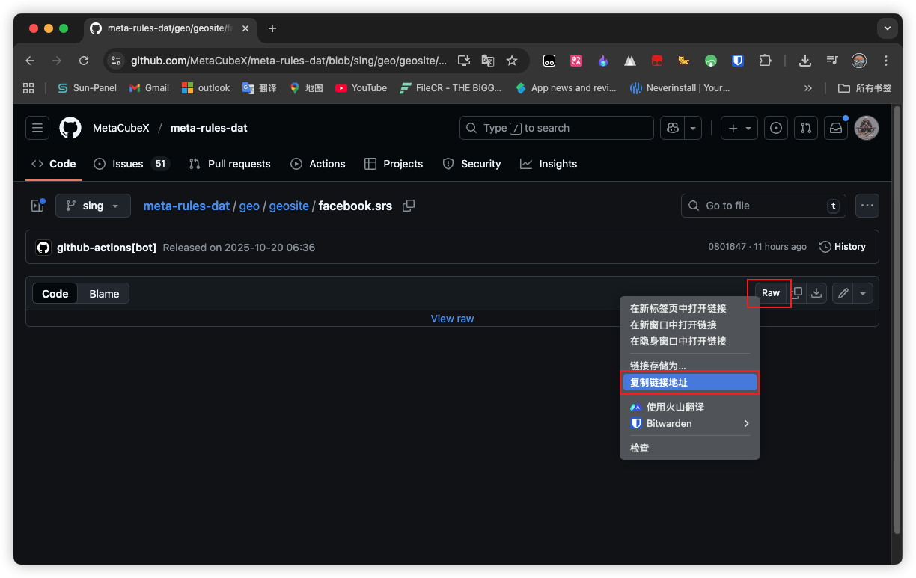Open the GitHub hamburger navigation menu

[x=37, y=128]
